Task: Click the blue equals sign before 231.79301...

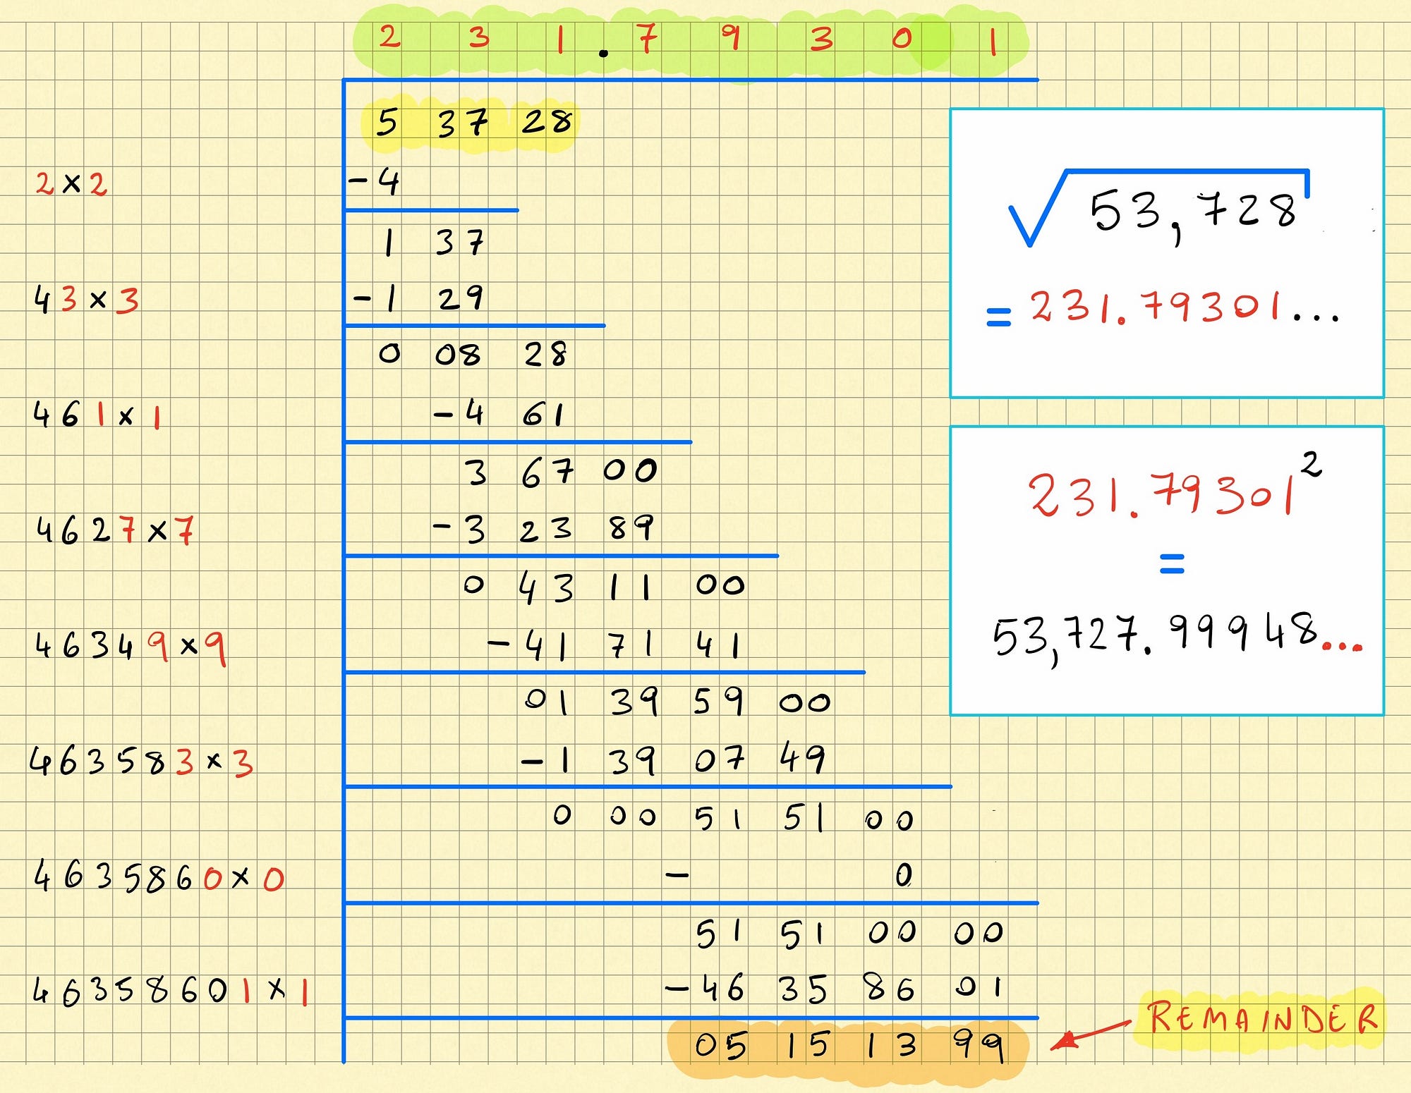Action: [998, 316]
